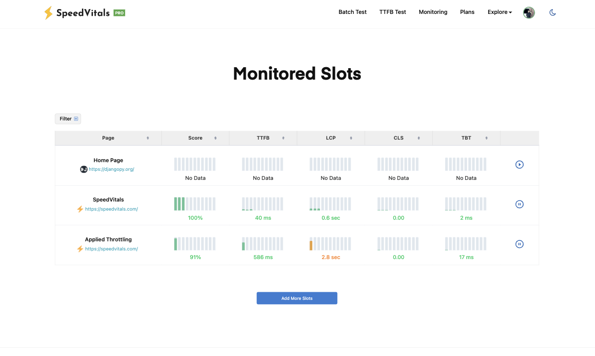The image size is (595, 356).
Task: Open speedvitals.com link in Applied Throttling row
Action: pos(112,249)
